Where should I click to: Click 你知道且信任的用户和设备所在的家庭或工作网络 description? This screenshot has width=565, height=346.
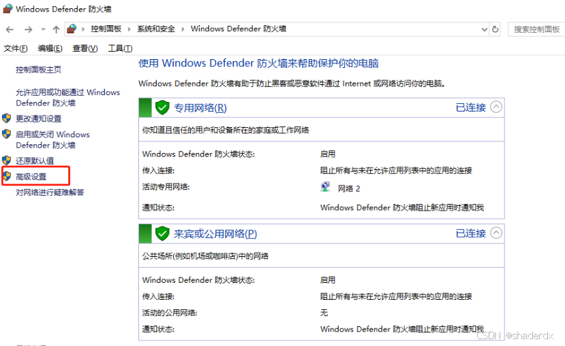(x=226, y=130)
